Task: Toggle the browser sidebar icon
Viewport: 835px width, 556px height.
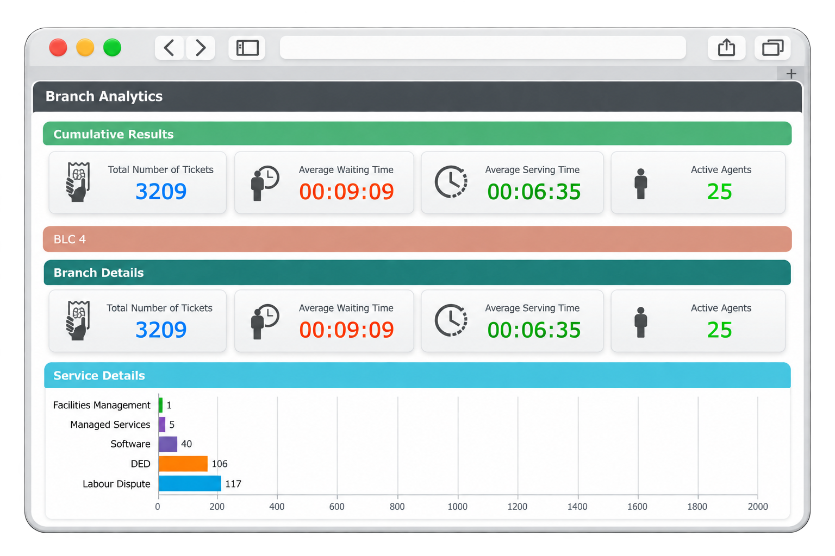Action: pos(247,48)
